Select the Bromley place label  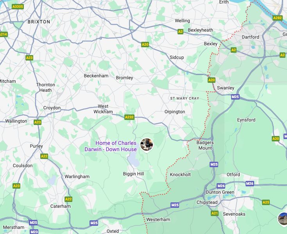[124, 78]
